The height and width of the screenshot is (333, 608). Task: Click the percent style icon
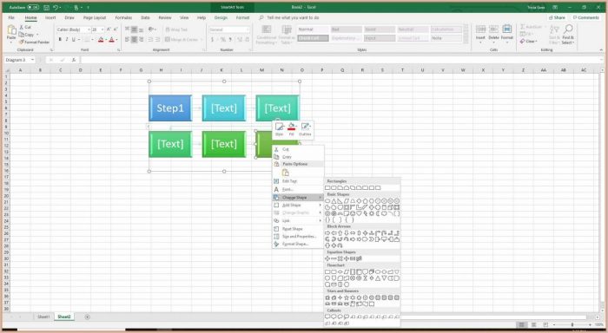point(222,40)
